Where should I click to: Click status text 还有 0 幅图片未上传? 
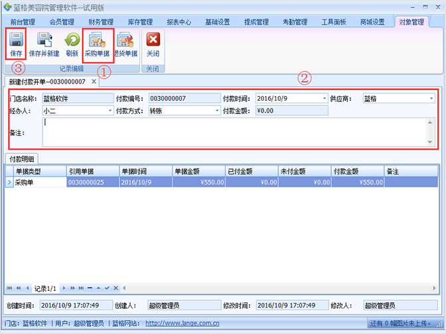400,323
